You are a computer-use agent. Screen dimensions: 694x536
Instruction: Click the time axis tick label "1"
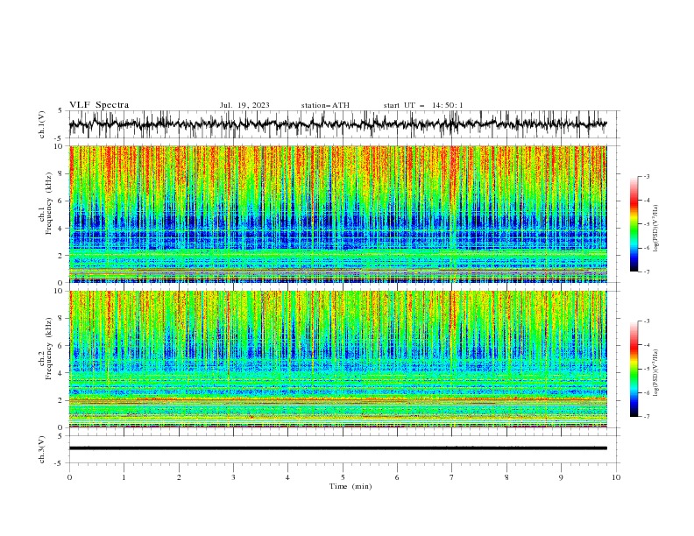pyautogui.click(x=124, y=477)
